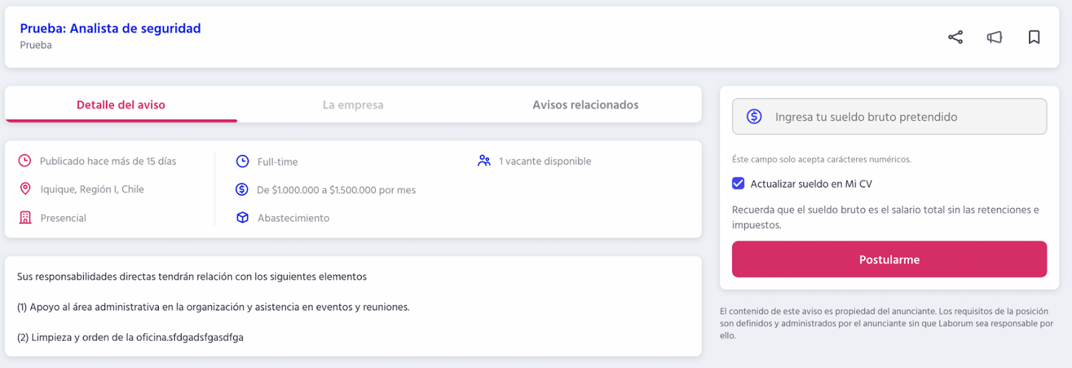Screen dimensions: 1072x368
Task: Click the share icon in header
Action: tap(955, 37)
